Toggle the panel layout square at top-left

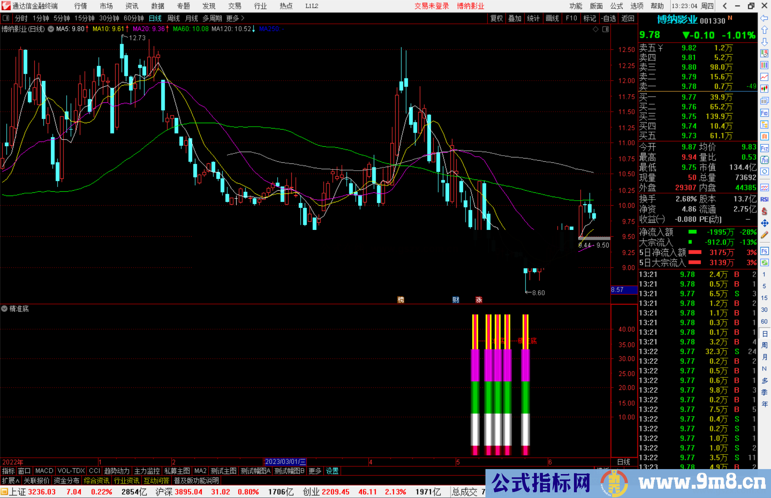[6, 18]
